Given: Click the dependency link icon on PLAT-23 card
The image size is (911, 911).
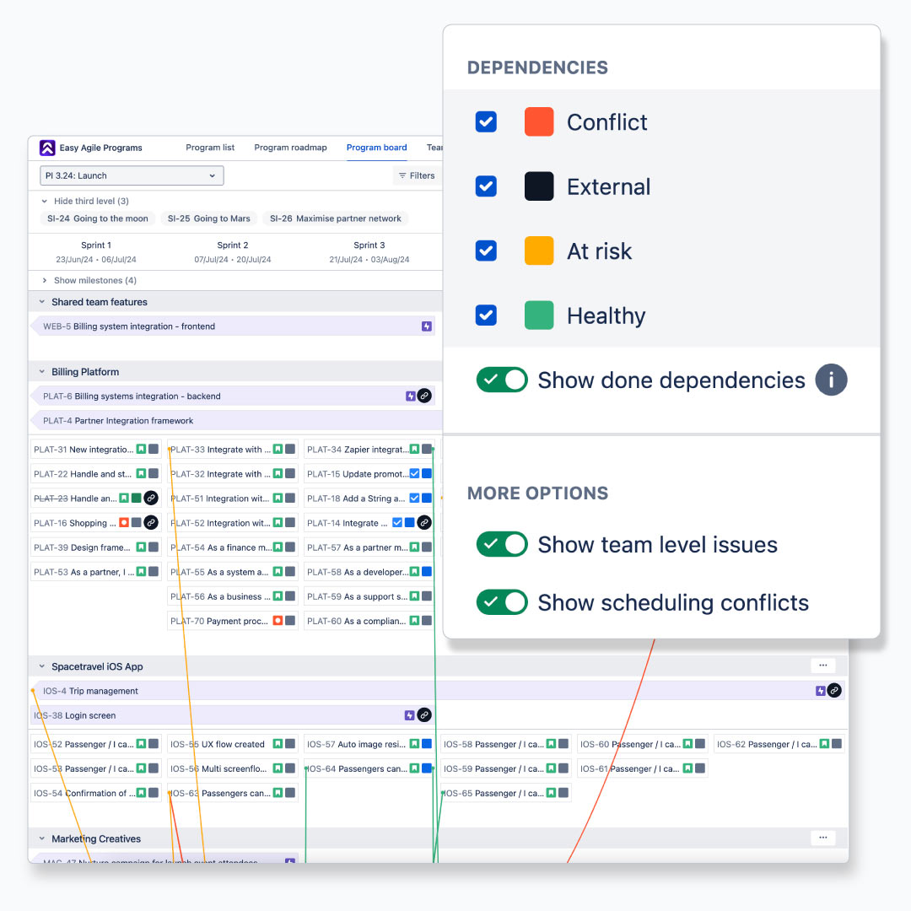Looking at the screenshot, I should tap(151, 498).
